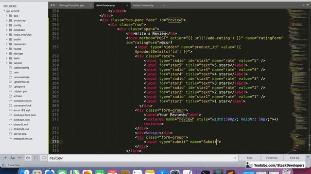Close the RatingsController.php tab
311x174 pixels.
tap(90, 5)
